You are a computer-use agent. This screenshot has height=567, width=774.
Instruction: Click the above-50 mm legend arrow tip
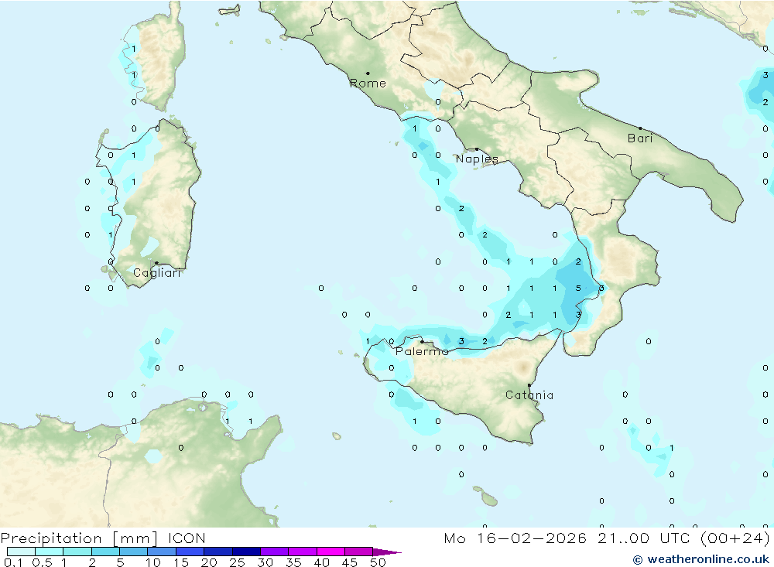387,552
